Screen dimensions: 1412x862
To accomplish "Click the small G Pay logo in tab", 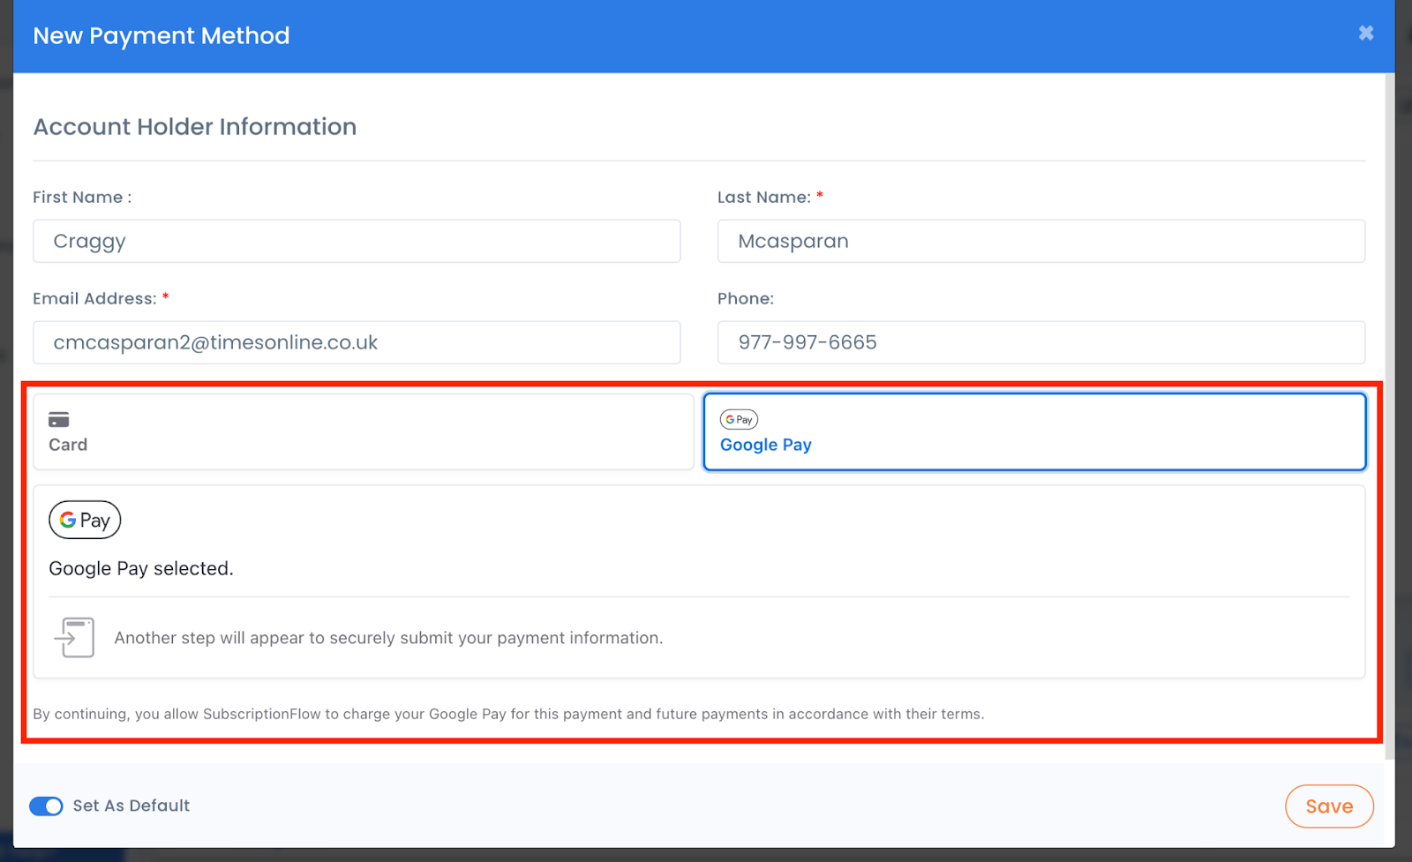I will [x=739, y=419].
